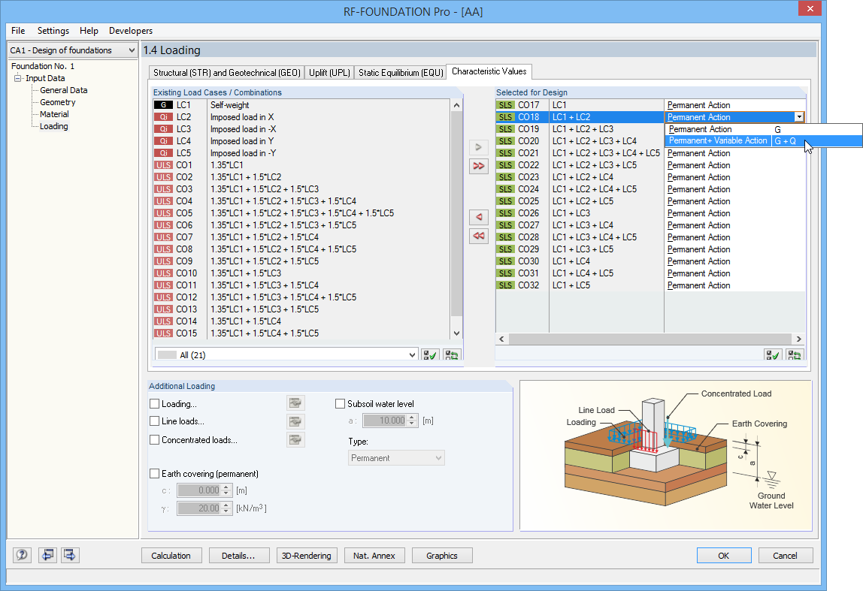863x591 pixels.
Task: Click invert selection icon under Selected for Design
Action: [x=795, y=355]
